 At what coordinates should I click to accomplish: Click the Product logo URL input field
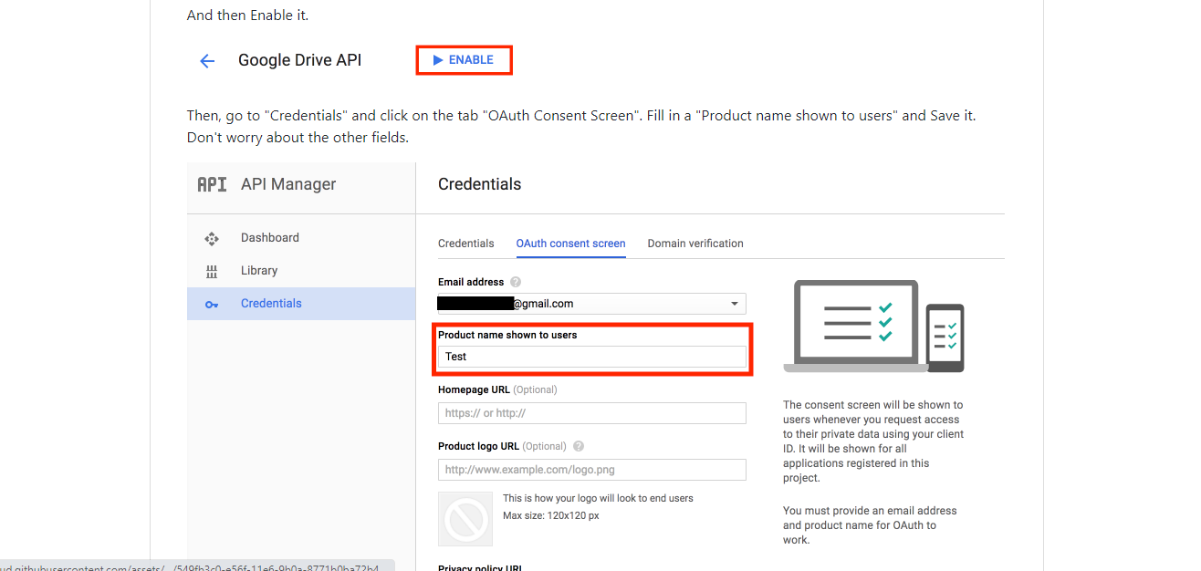click(592, 470)
